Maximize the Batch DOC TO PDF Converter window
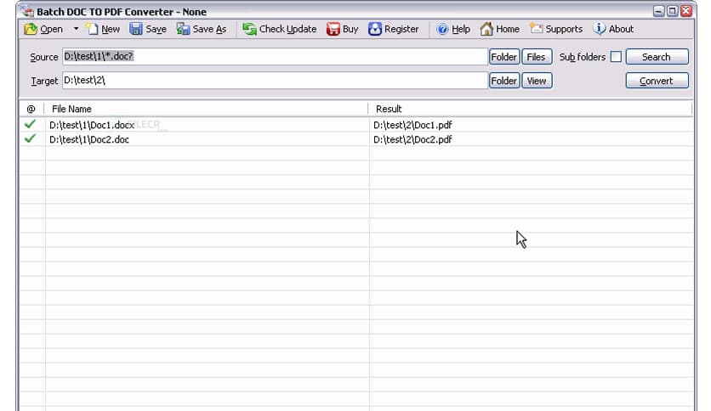Viewport: 711px width, 411px height. point(673,11)
